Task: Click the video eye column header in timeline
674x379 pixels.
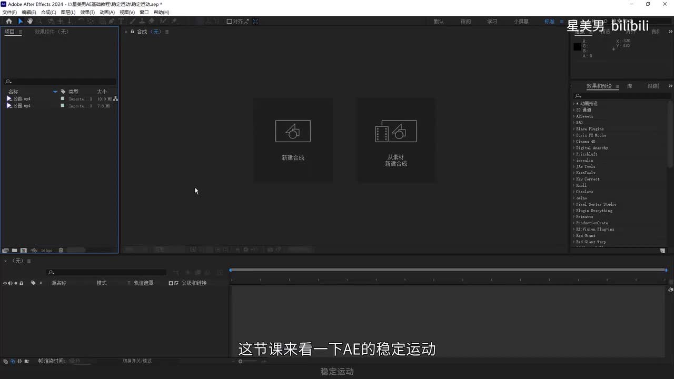Action: 5,283
